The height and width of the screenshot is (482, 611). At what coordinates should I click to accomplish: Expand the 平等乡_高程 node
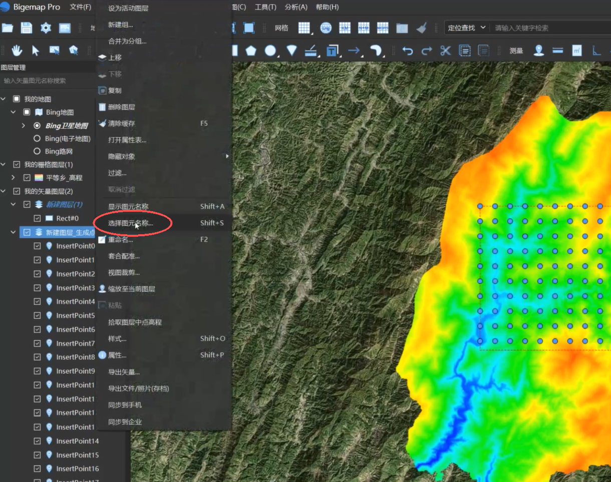(14, 178)
